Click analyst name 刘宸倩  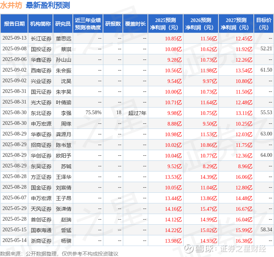(63, 188)
